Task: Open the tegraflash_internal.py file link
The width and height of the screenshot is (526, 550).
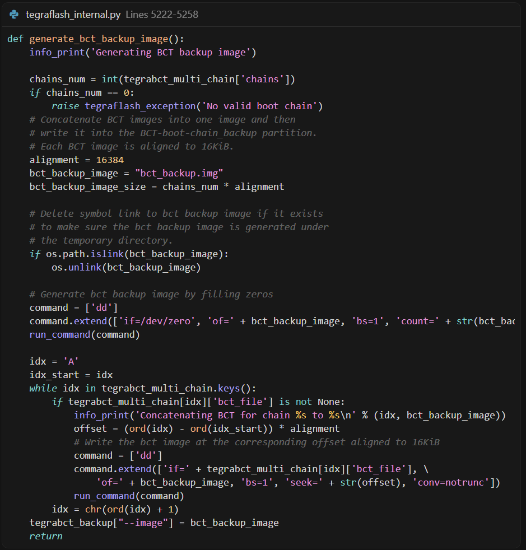Action: (x=73, y=15)
